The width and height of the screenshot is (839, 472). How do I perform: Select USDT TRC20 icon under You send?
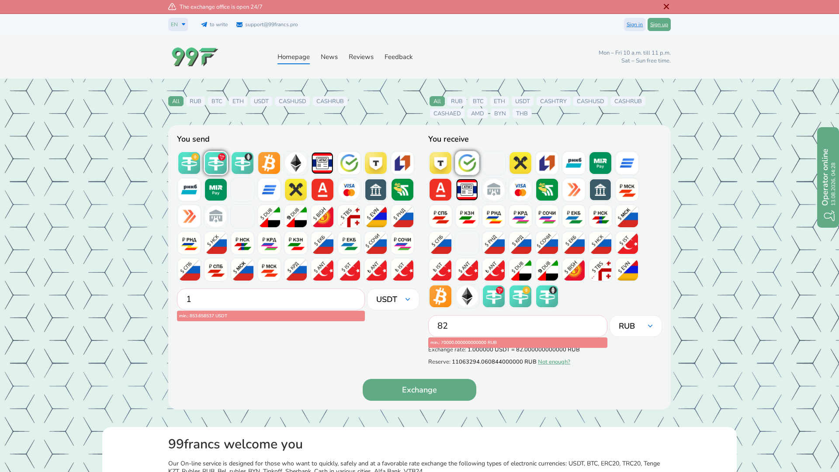click(216, 163)
